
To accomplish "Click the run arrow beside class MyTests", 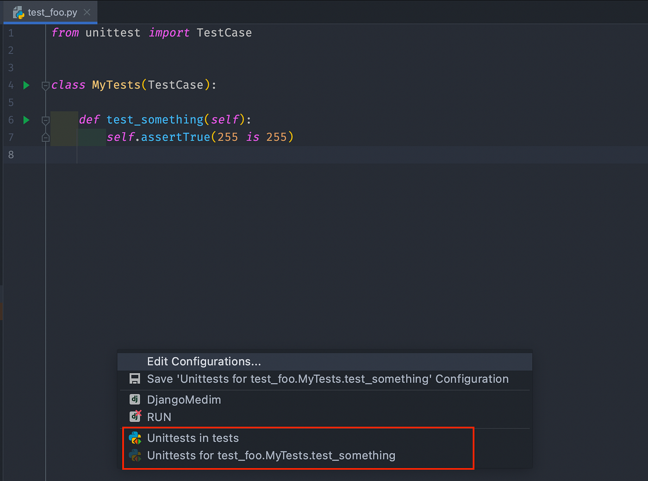I will click(x=26, y=85).
